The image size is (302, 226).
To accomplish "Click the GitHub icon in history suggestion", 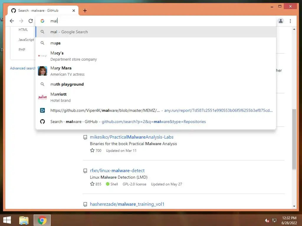I will (x=42, y=122).
